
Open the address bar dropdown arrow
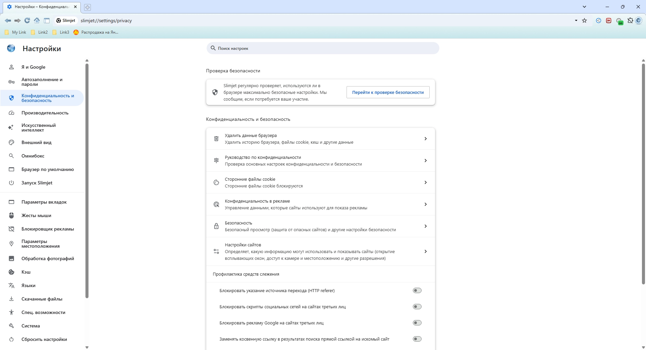click(x=576, y=21)
